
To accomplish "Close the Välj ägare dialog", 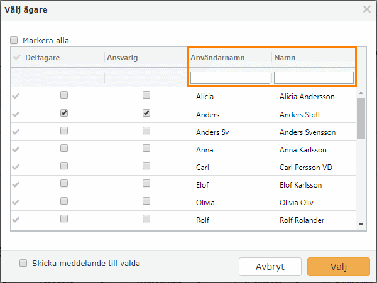I will click(367, 9).
